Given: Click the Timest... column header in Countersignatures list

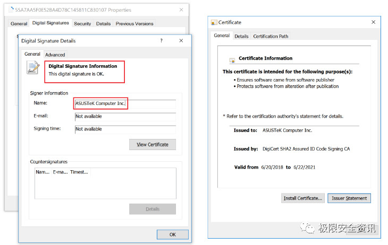Looking at the screenshot, I should [x=79, y=172].
